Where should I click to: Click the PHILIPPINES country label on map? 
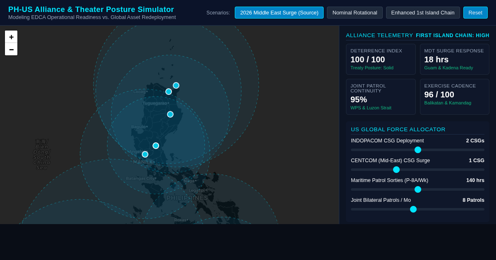coord(187,198)
